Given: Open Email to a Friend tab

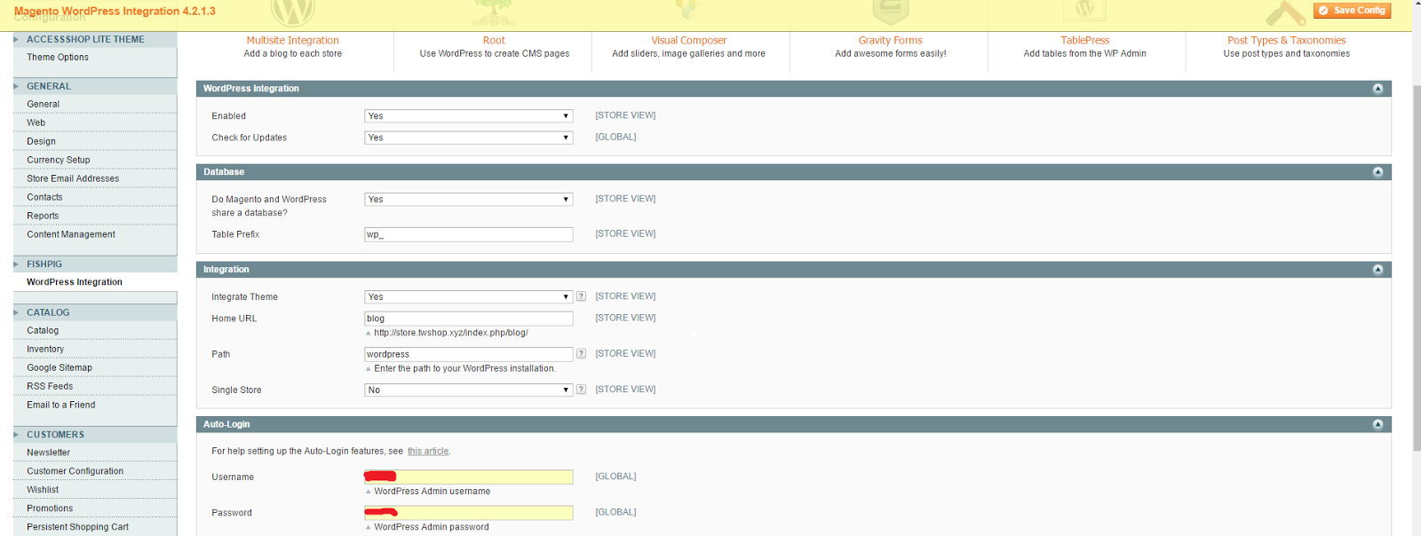Looking at the screenshot, I should pos(61,405).
